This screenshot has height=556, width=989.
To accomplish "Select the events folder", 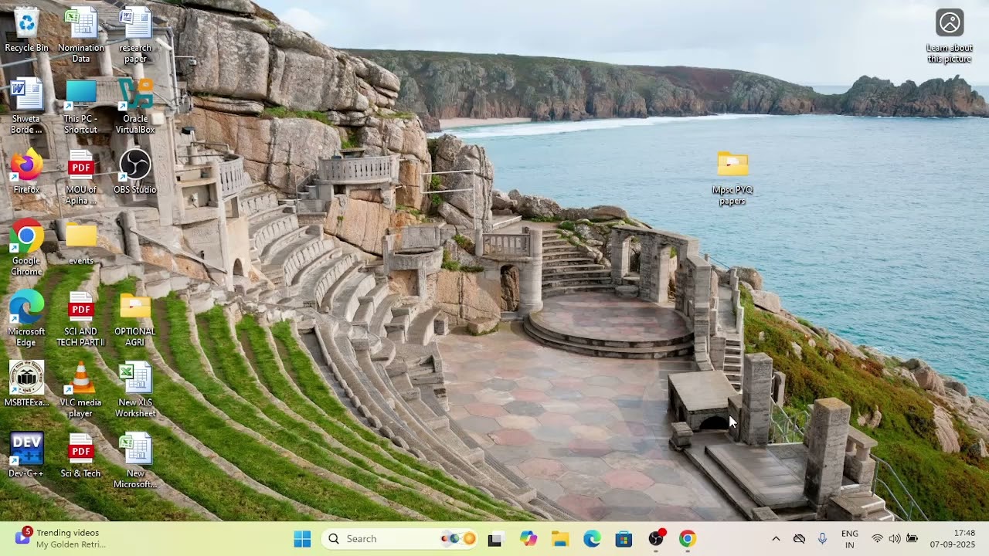I will (x=81, y=242).
